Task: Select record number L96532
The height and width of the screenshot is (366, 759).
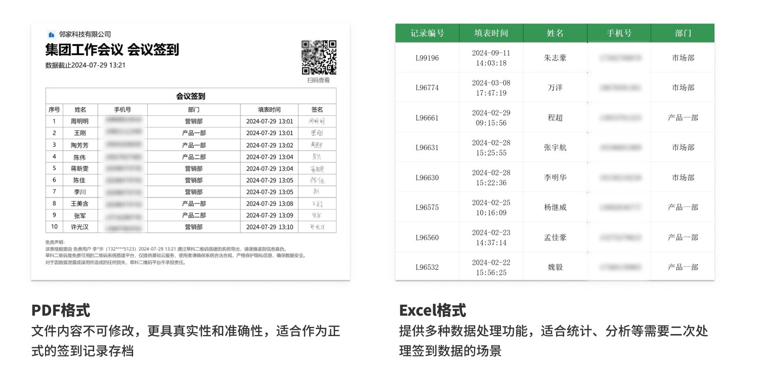Action: tap(427, 267)
